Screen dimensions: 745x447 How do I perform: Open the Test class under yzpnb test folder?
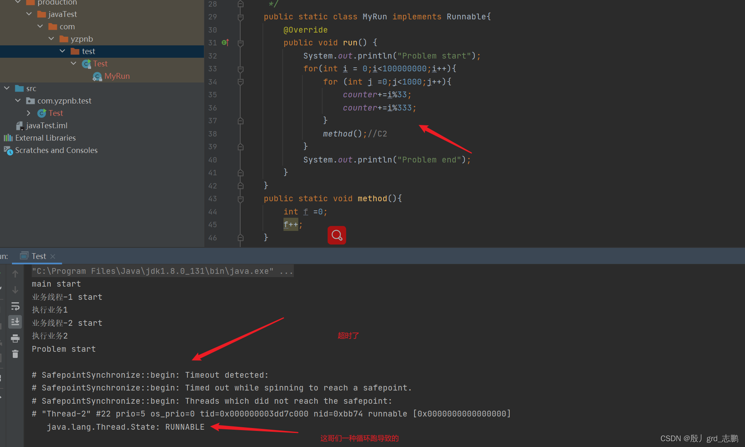coord(100,64)
